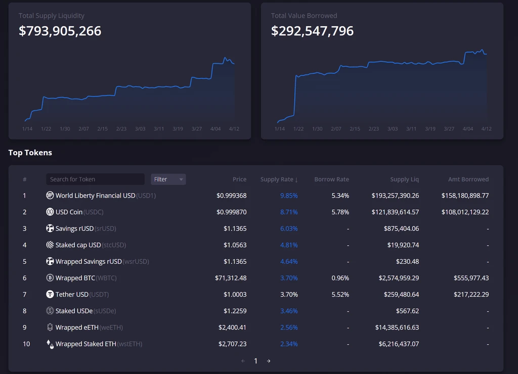Click the 8.71% supply rate value
The image size is (518, 374).
(289, 212)
